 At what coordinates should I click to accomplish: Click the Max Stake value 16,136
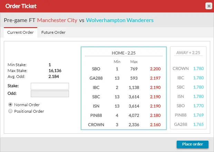pyautogui.click(x=55, y=71)
